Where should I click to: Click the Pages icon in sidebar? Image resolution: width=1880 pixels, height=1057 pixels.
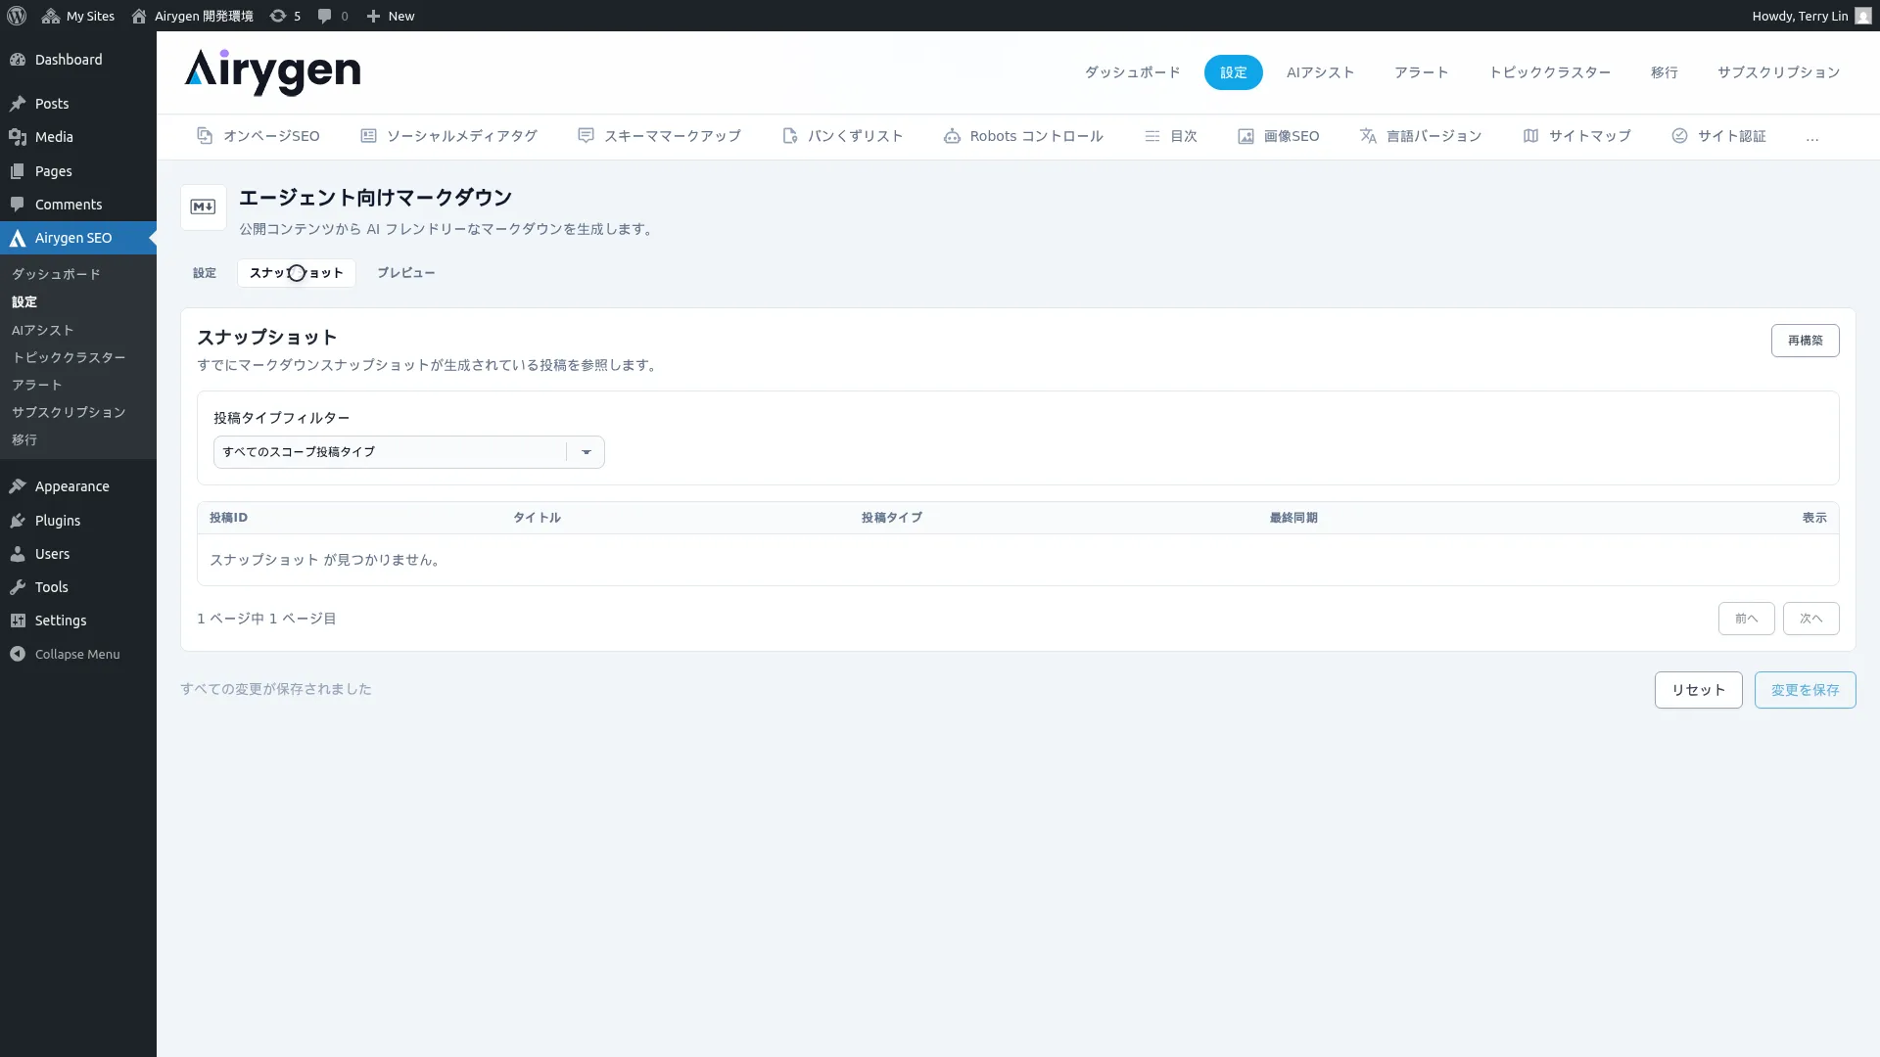pyautogui.click(x=18, y=171)
